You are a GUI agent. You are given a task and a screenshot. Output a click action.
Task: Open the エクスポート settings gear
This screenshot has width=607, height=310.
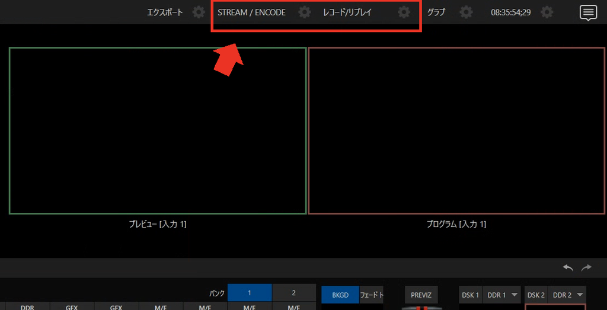click(x=199, y=12)
